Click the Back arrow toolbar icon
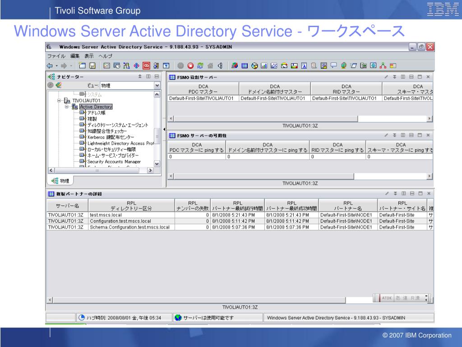This screenshot has height=347, width=462. pyautogui.click(x=50, y=66)
